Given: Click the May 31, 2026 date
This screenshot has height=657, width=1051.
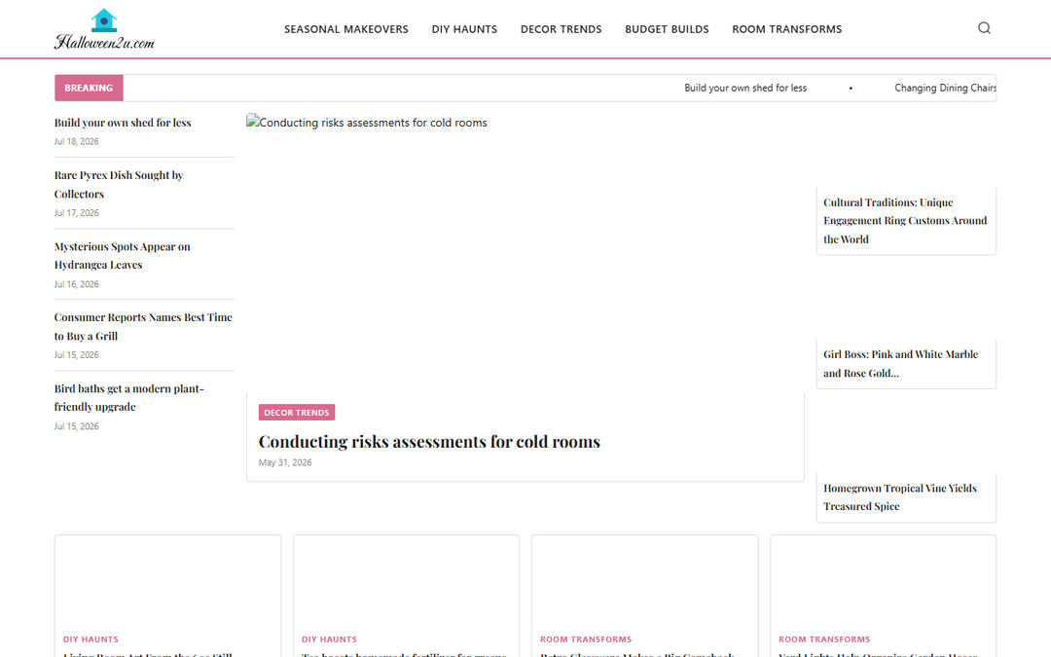Looking at the screenshot, I should point(285,462).
